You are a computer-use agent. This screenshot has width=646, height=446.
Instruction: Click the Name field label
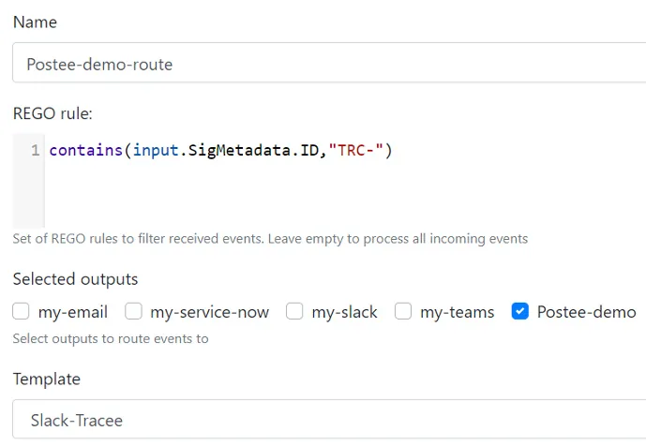(x=35, y=22)
